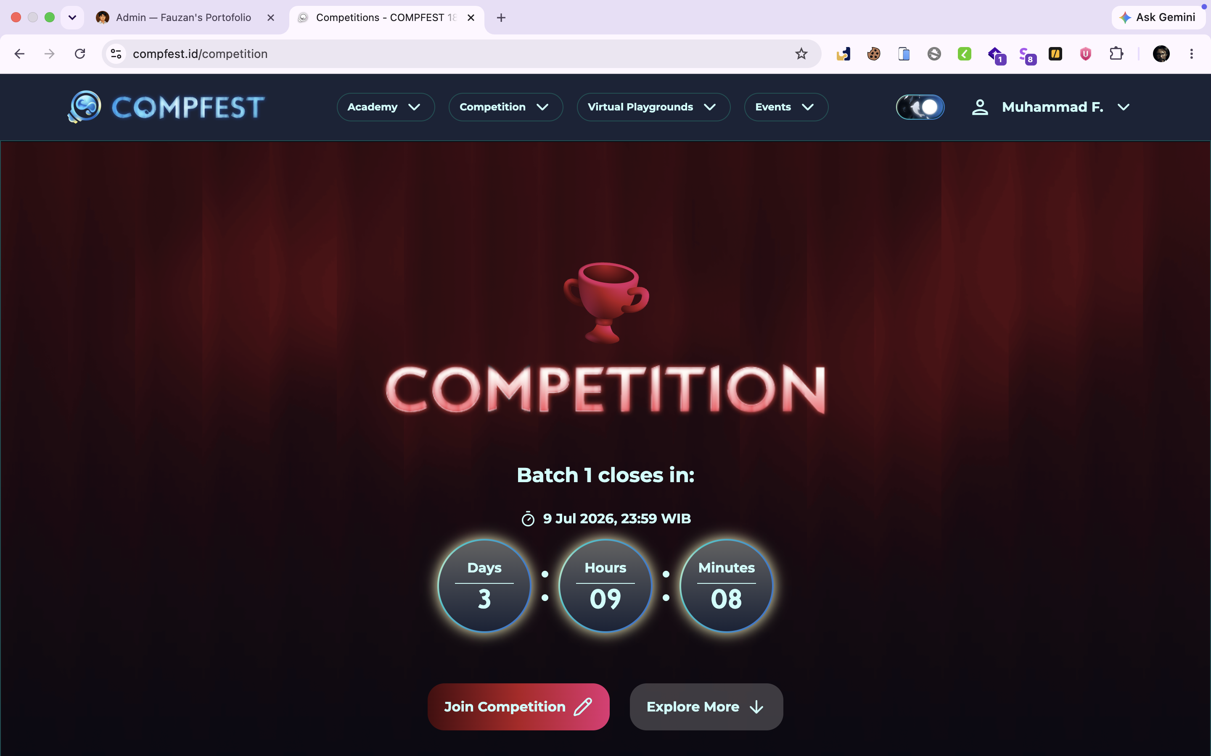
Task: Open the Extensions puzzle piece menu
Action: pos(1116,53)
